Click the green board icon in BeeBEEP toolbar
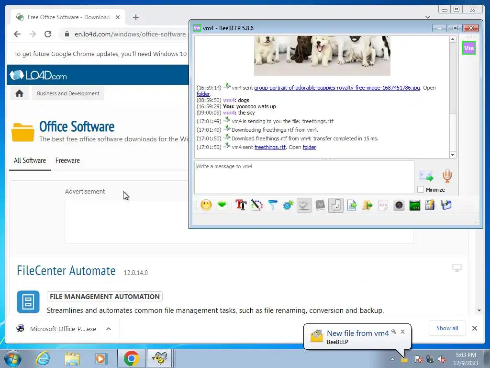Viewport: 490px width, 368px height. point(415,205)
